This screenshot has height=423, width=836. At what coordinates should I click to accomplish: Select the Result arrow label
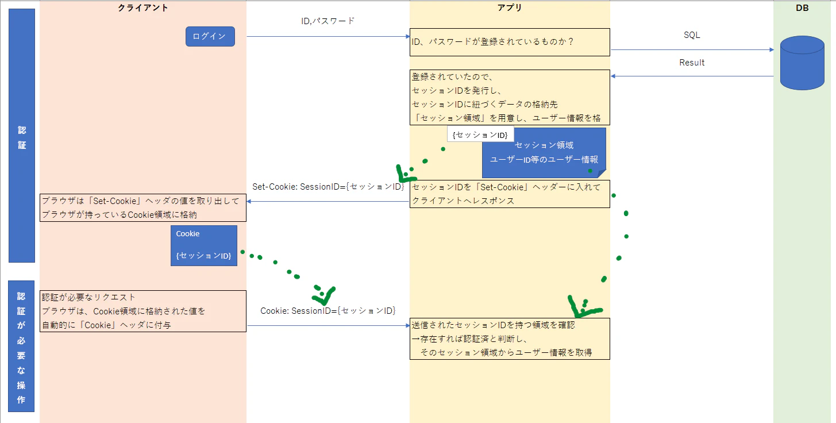pos(692,63)
